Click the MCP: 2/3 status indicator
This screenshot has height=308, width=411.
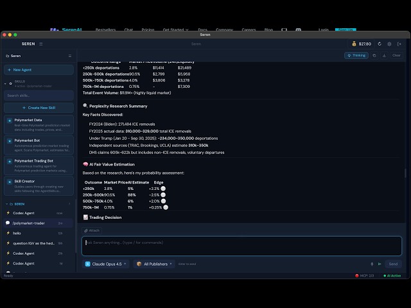364,275
